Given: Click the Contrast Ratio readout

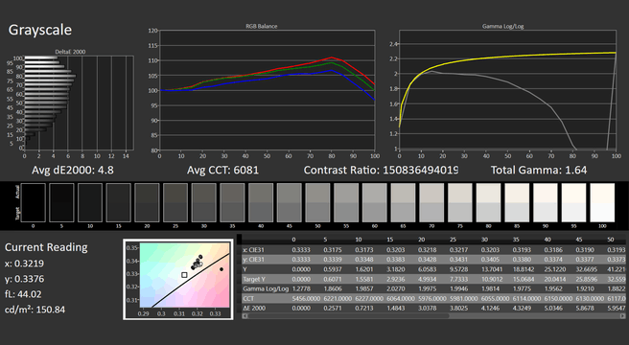Looking at the screenshot, I should [381, 170].
